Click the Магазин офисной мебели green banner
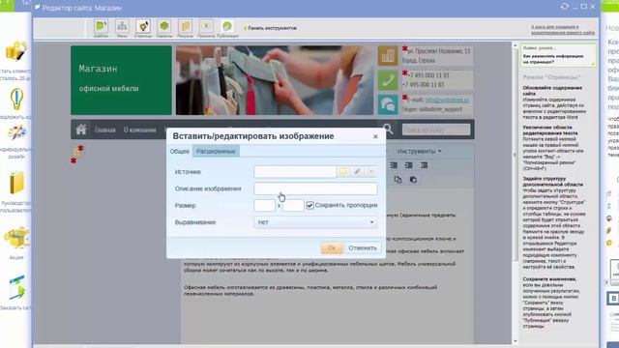This screenshot has width=619, height=348. [x=121, y=80]
